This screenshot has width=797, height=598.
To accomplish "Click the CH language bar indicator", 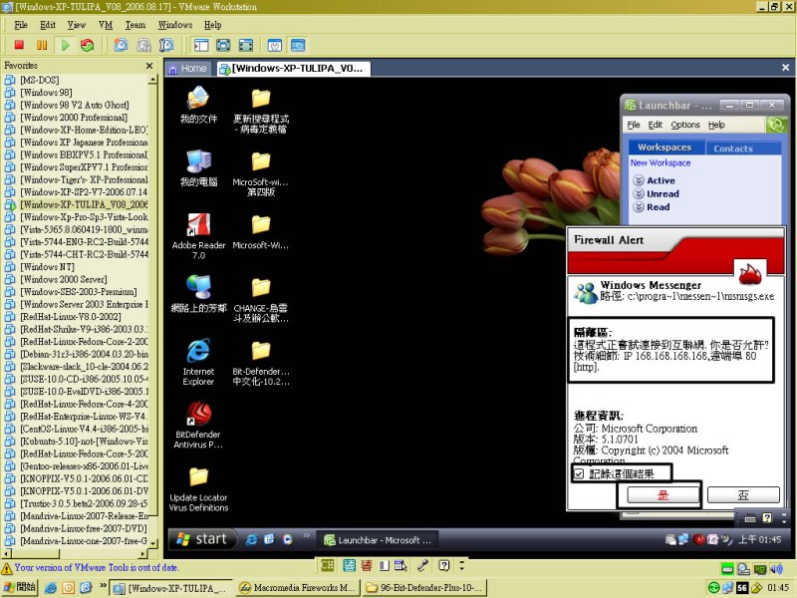I will point(328,565).
